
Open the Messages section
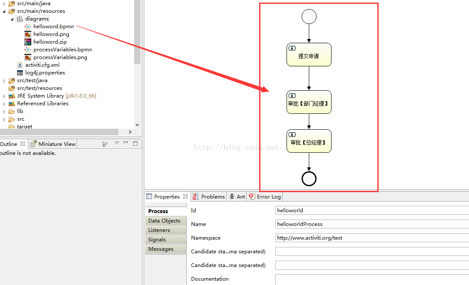[x=166, y=249]
